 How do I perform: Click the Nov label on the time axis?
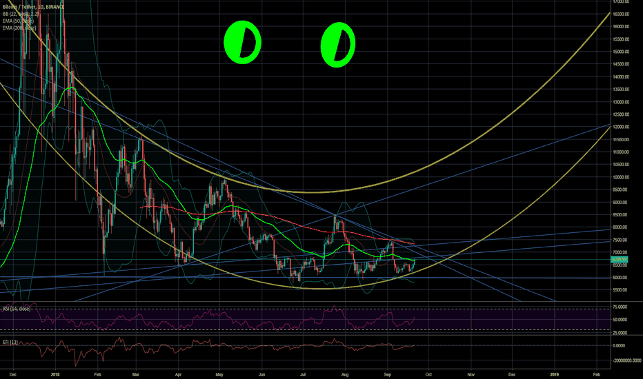(471, 374)
